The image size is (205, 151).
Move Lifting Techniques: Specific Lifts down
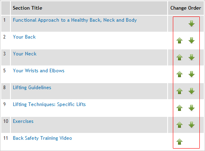[x=191, y=108]
